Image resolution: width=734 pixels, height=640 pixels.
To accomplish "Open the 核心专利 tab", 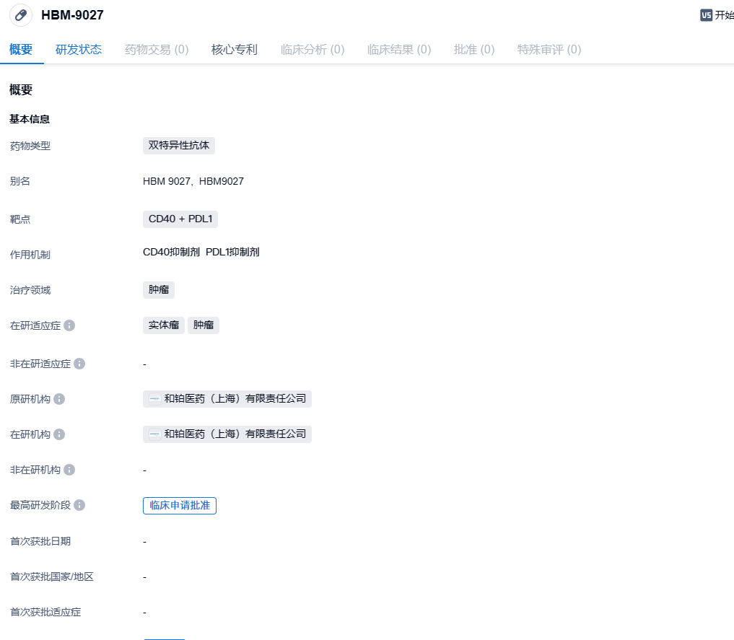I will [x=234, y=49].
